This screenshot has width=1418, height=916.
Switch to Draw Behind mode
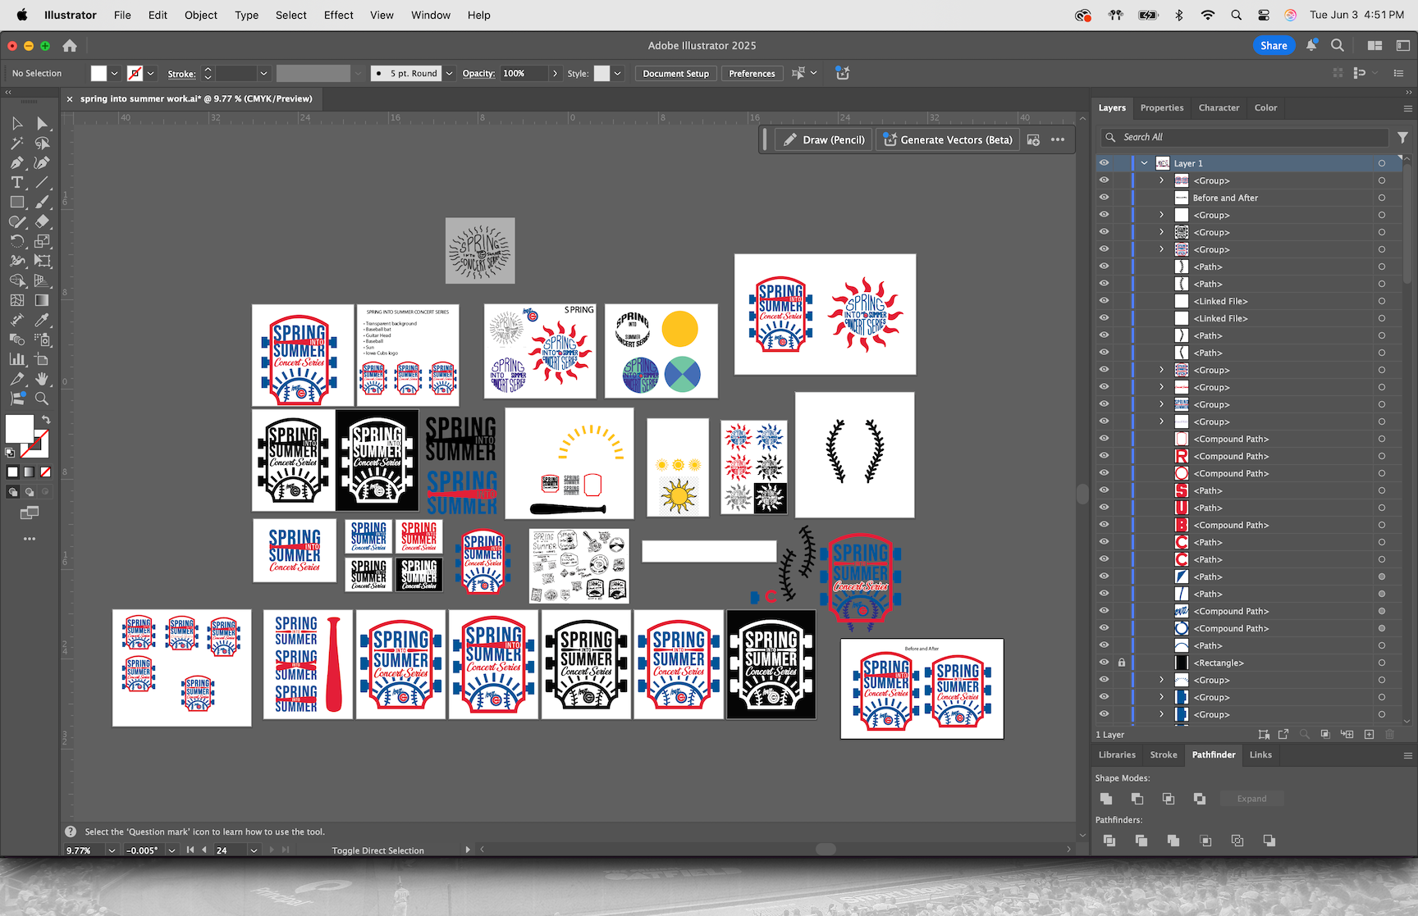30,492
